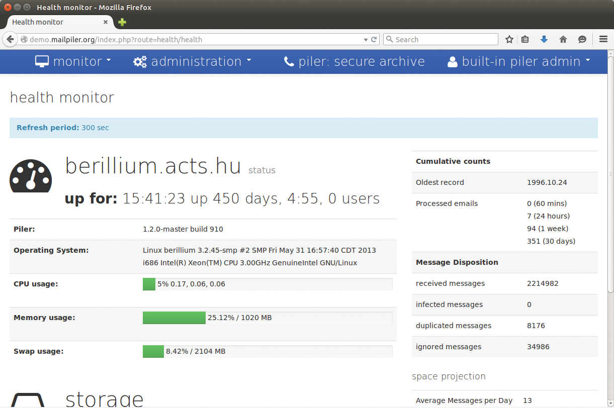This screenshot has width=614, height=408.
Task: Click the piler: secure archive link
Action: coord(355,61)
